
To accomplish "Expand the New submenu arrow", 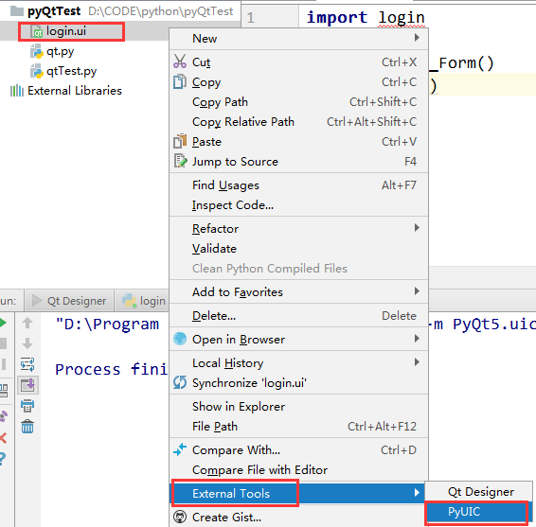I will [417, 38].
